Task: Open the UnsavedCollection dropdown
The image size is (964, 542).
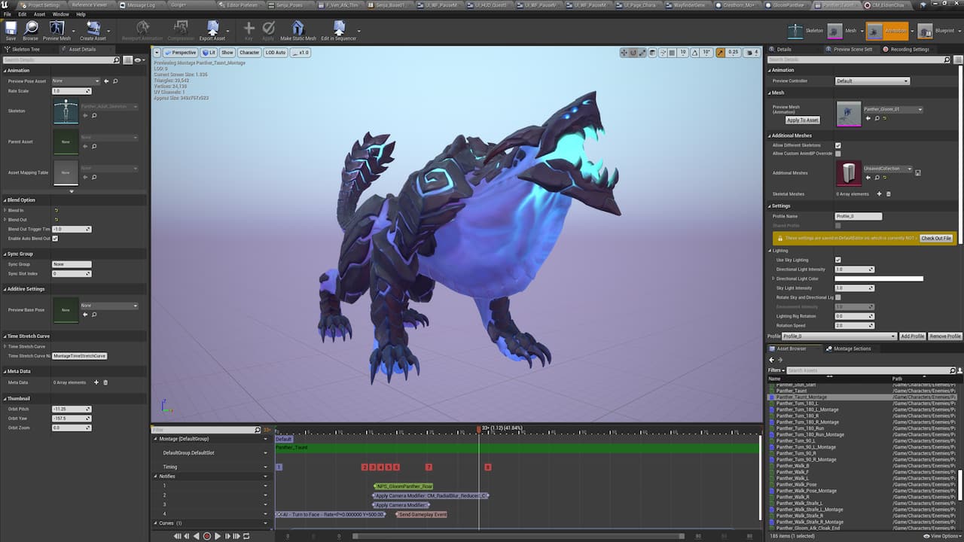Action: click(888, 169)
